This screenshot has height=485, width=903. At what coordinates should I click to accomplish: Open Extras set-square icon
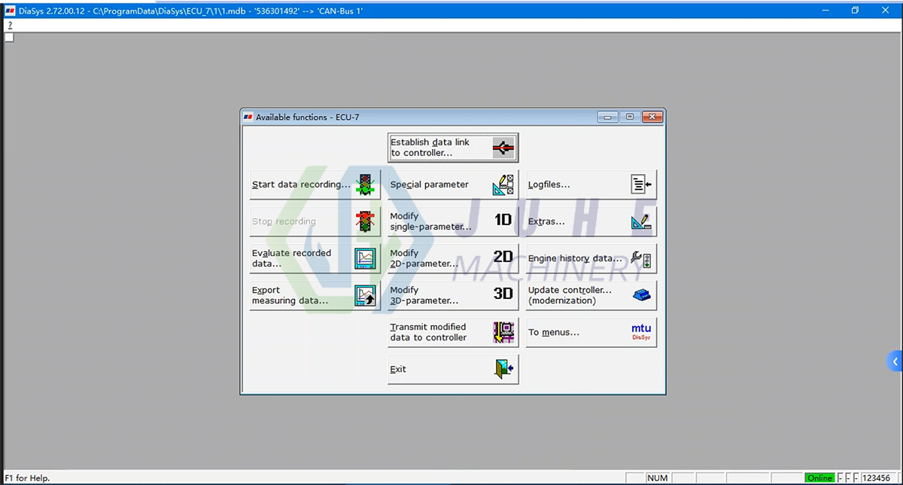coord(641,221)
